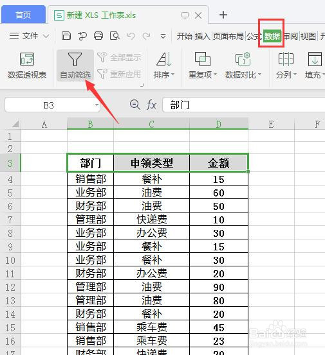
Task: Close the 新建 XLS 工作表.xls tab
Action: coord(198,15)
